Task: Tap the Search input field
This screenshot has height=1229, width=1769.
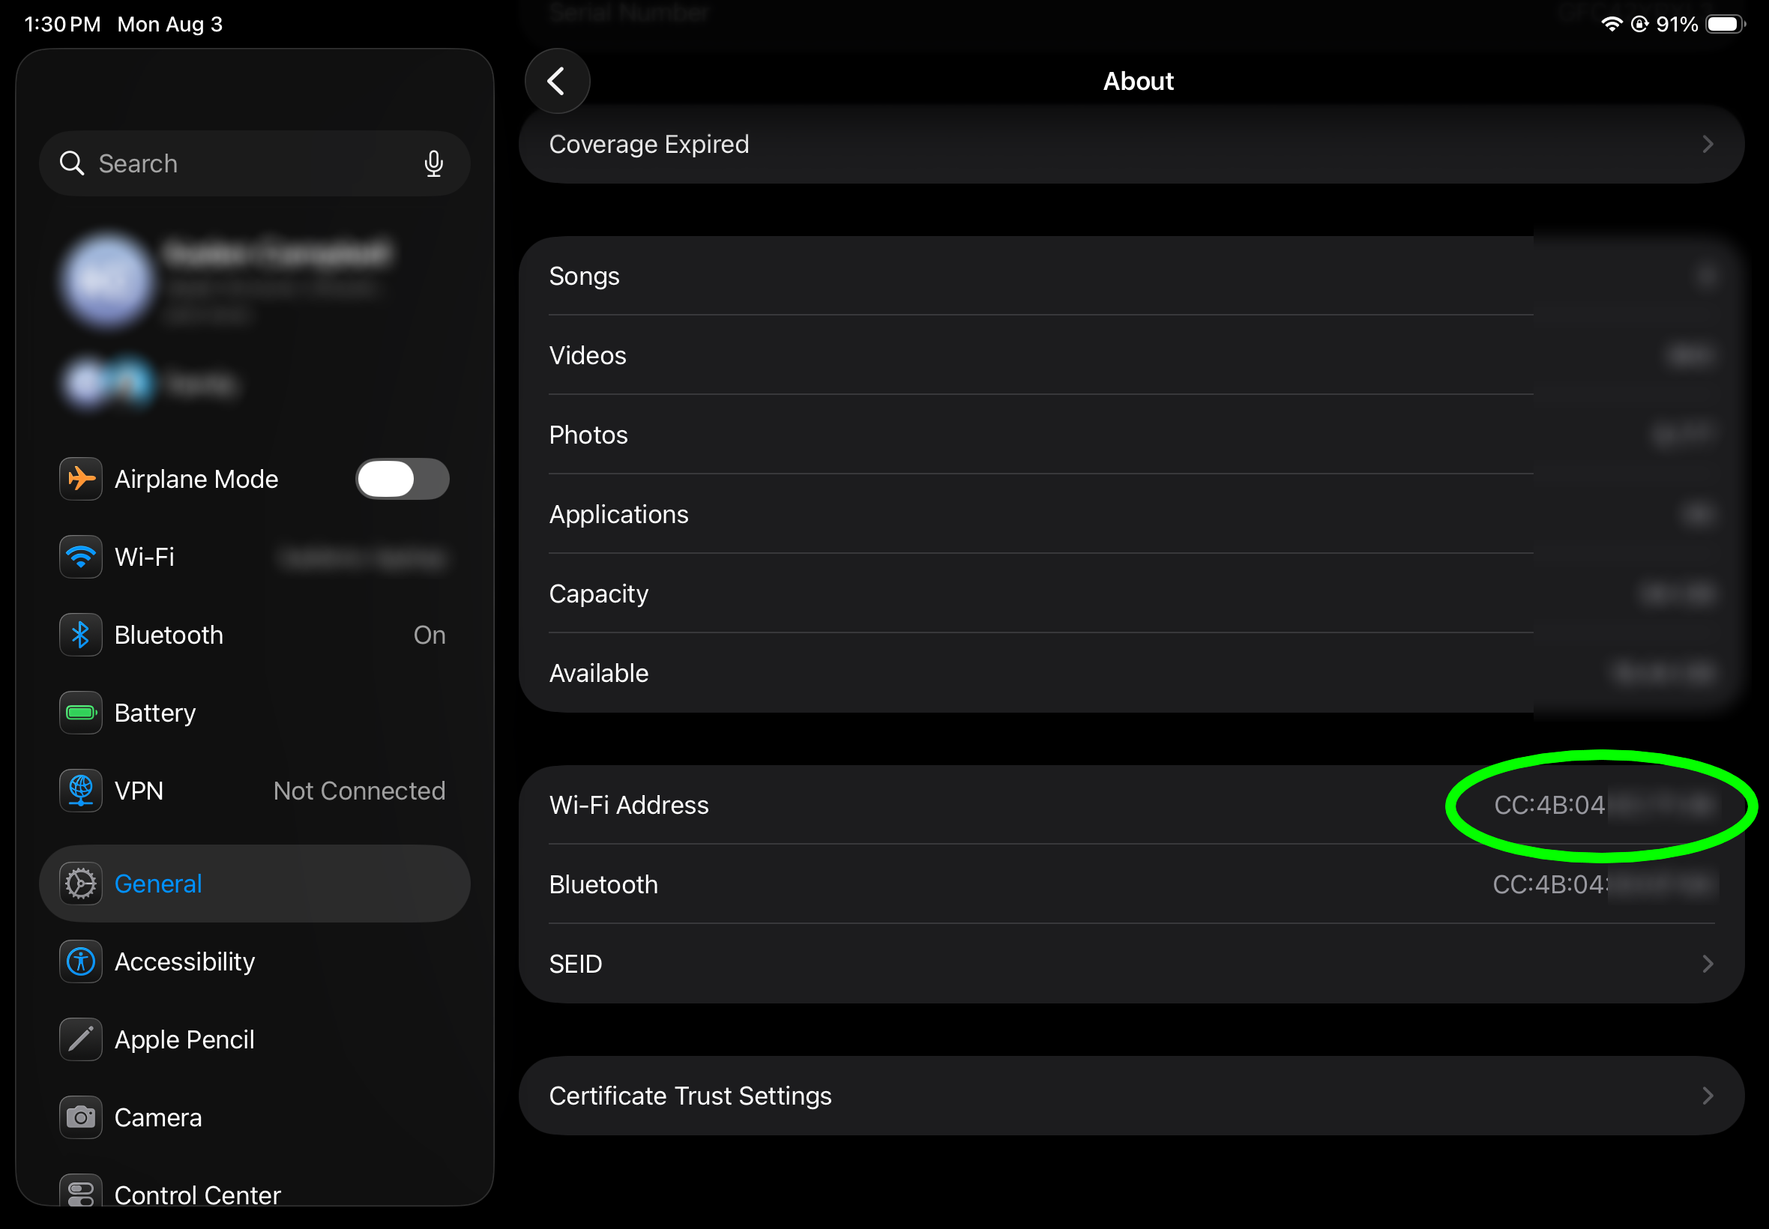Action: click(x=255, y=163)
